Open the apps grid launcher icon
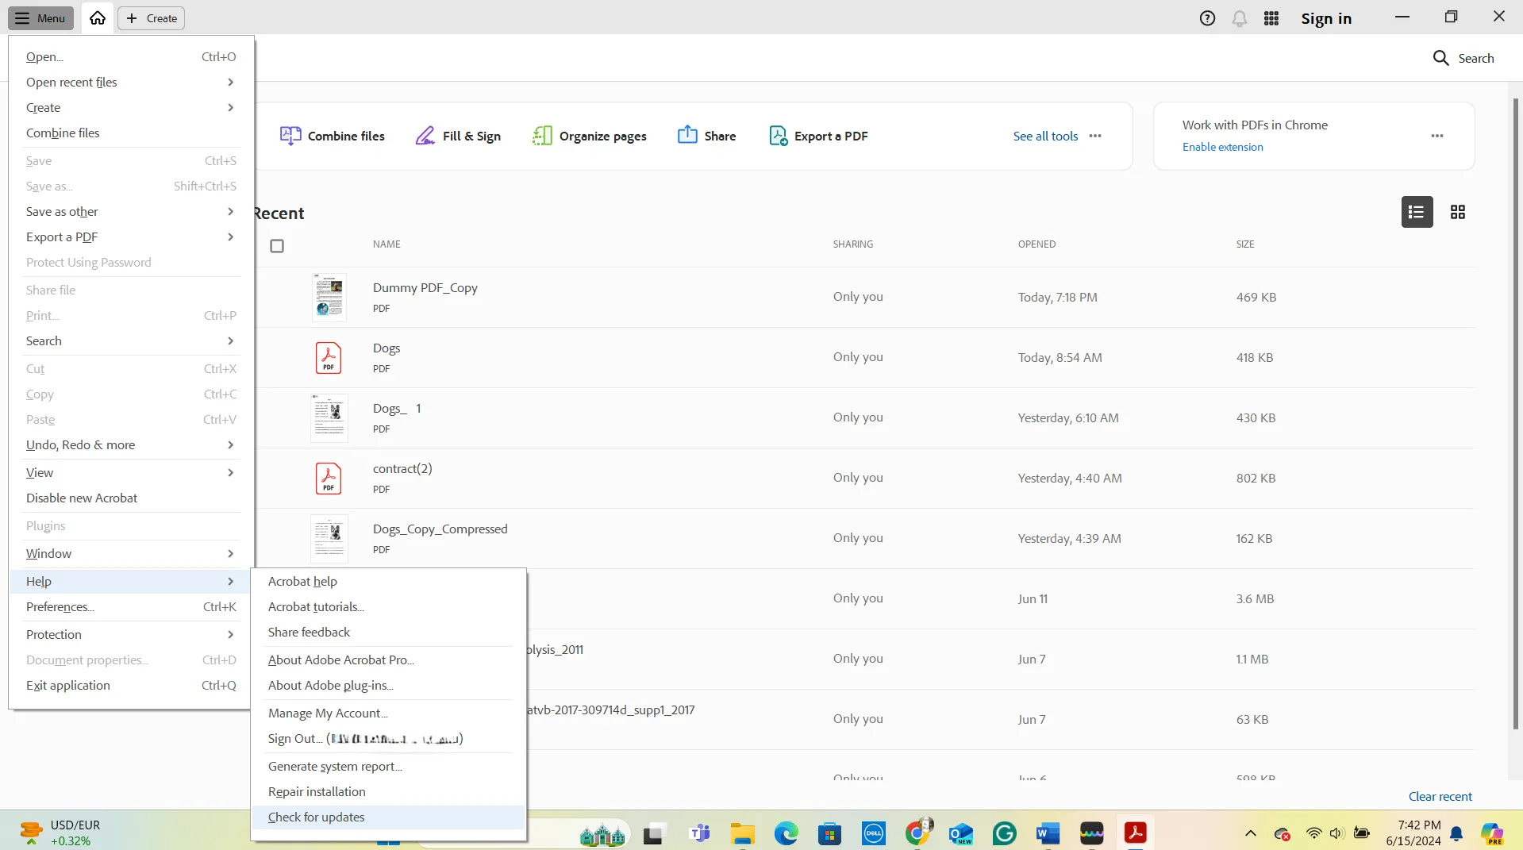Viewport: 1523px width, 850px height. click(1271, 18)
